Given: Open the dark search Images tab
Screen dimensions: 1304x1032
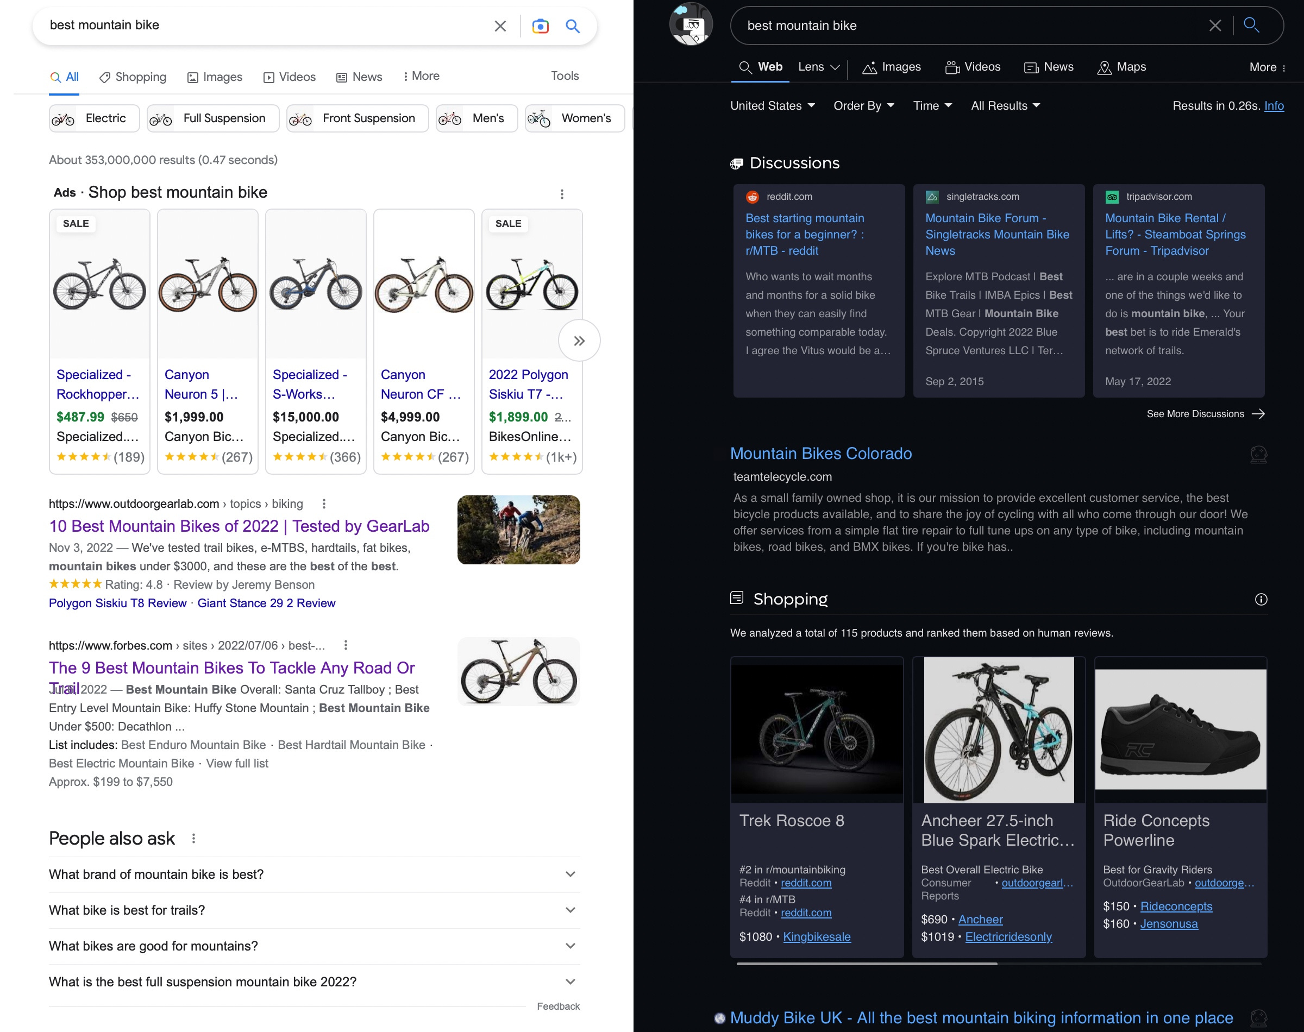Looking at the screenshot, I should (x=891, y=67).
